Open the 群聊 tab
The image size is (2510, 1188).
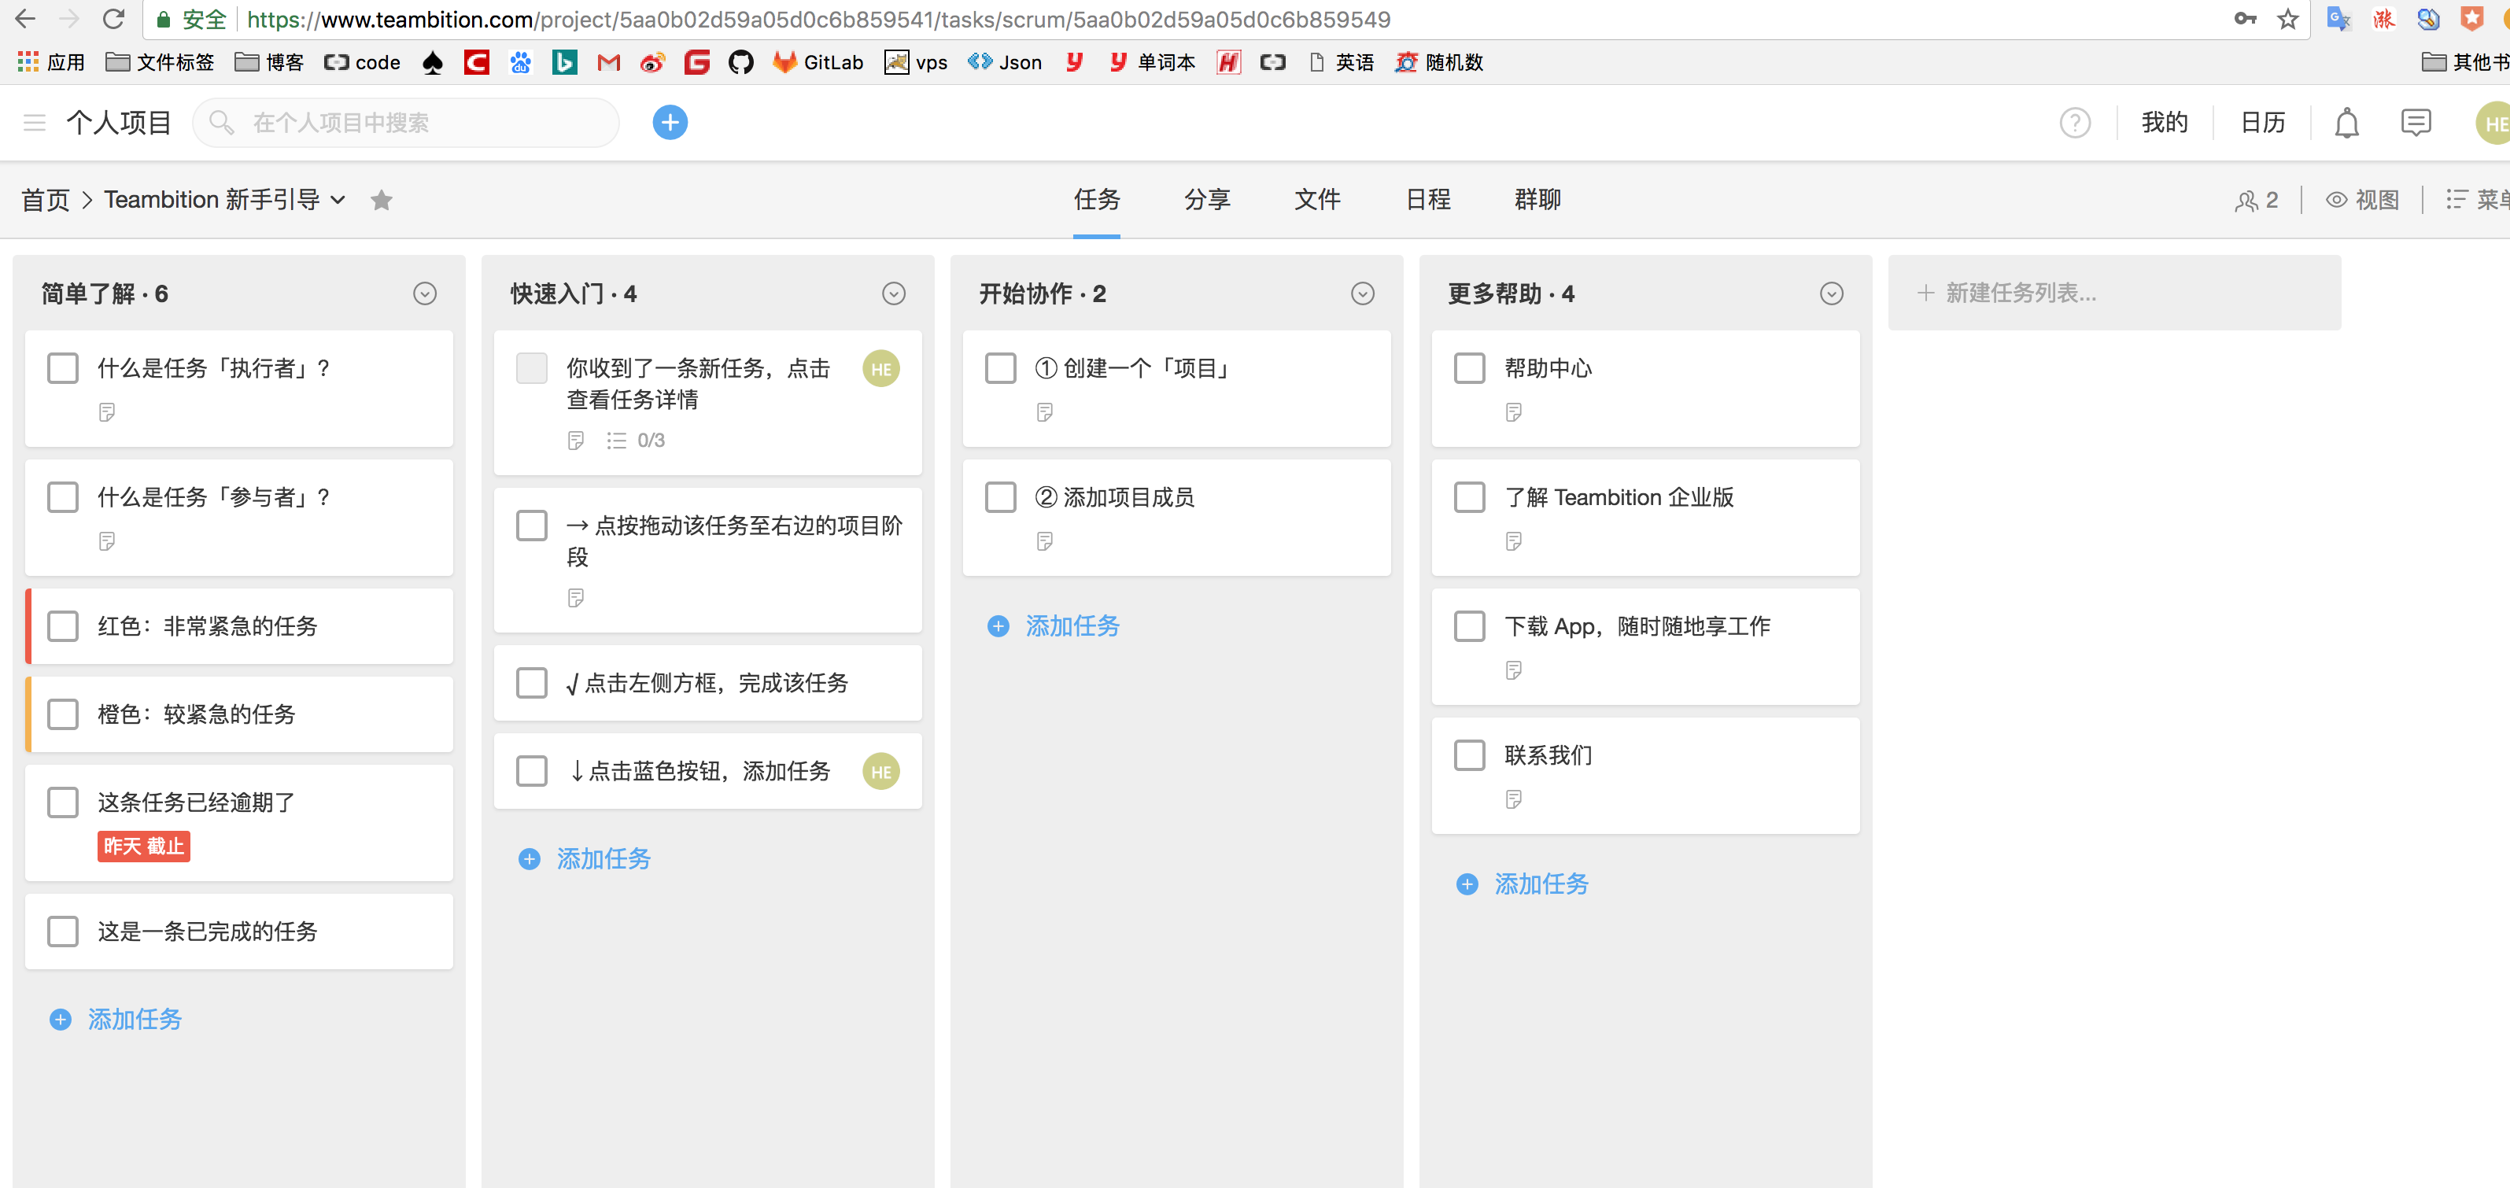point(1537,200)
